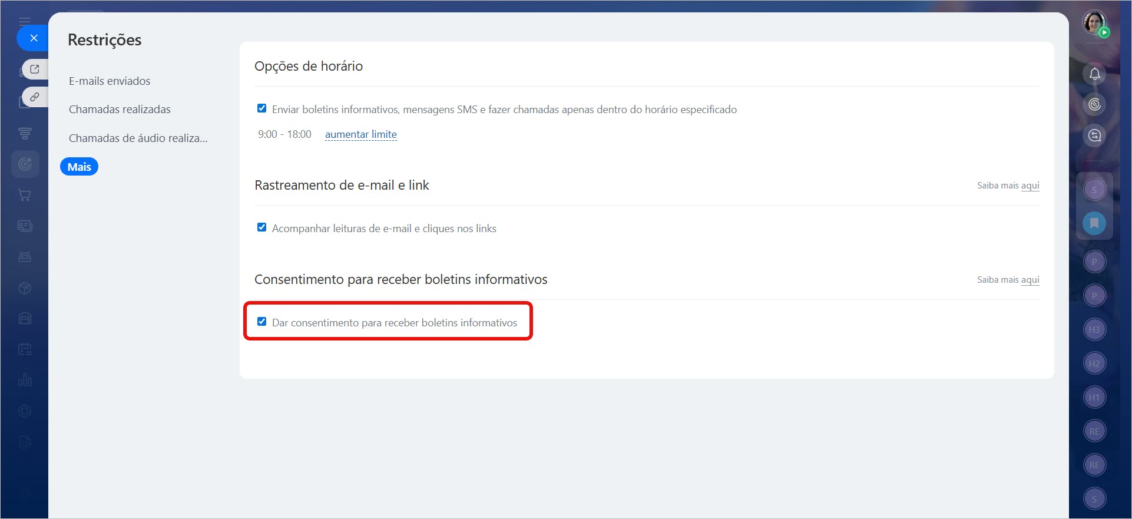1132x519 pixels.
Task: Toggle email read and link tracking checkbox
Action: coord(262,227)
